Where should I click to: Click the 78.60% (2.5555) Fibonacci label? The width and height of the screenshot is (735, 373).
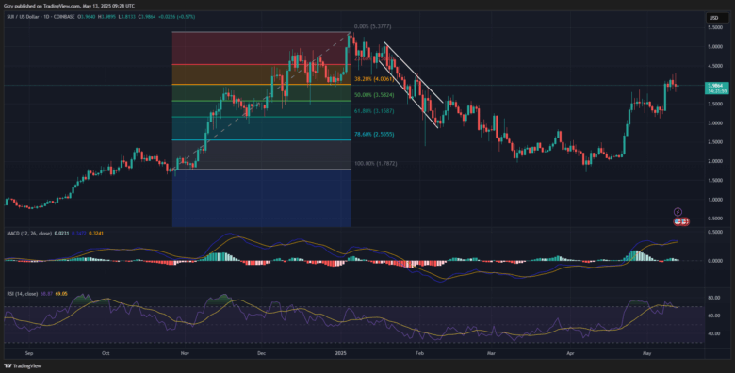point(374,134)
